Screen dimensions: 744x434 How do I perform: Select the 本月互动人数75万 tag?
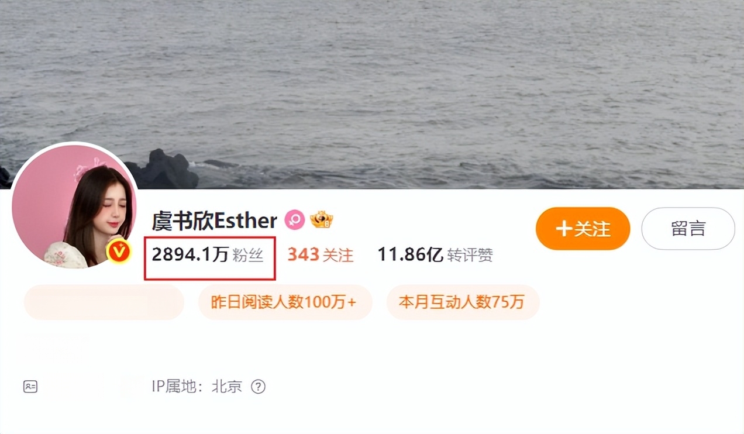pyautogui.click(x=463, y=302)
